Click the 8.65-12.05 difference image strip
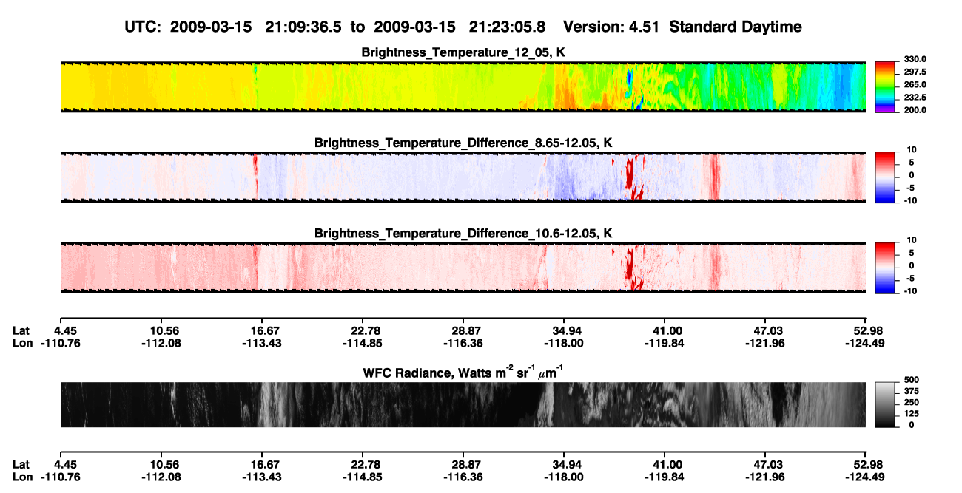 point(462,177)
